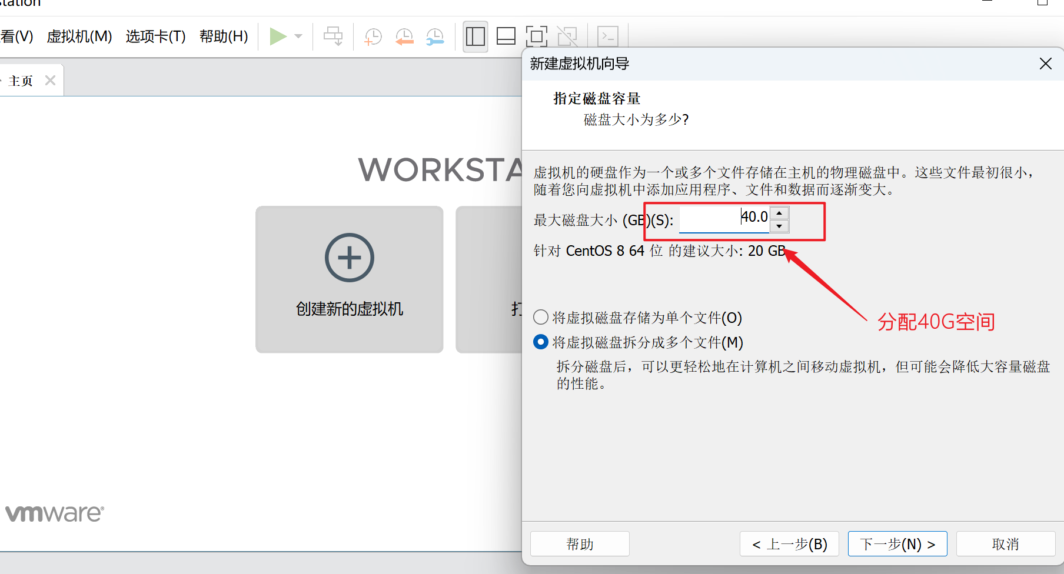Click the console view toolbar icon
Viewport: 1064px width, 574px height.
608,36
